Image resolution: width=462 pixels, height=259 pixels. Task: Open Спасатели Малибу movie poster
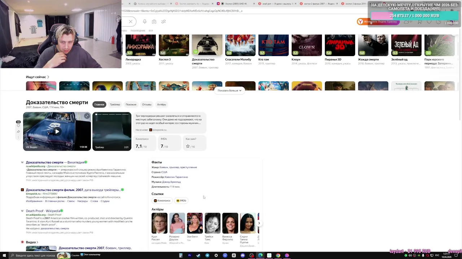(240, 45)
